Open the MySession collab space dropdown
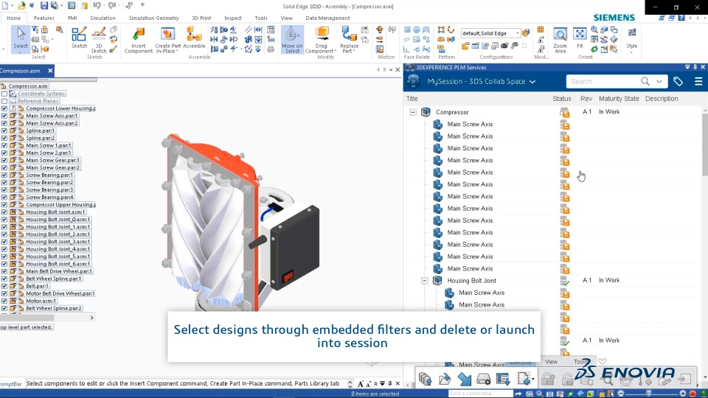The height and width of the screenshot is (398, 708). tap(532, 82)
